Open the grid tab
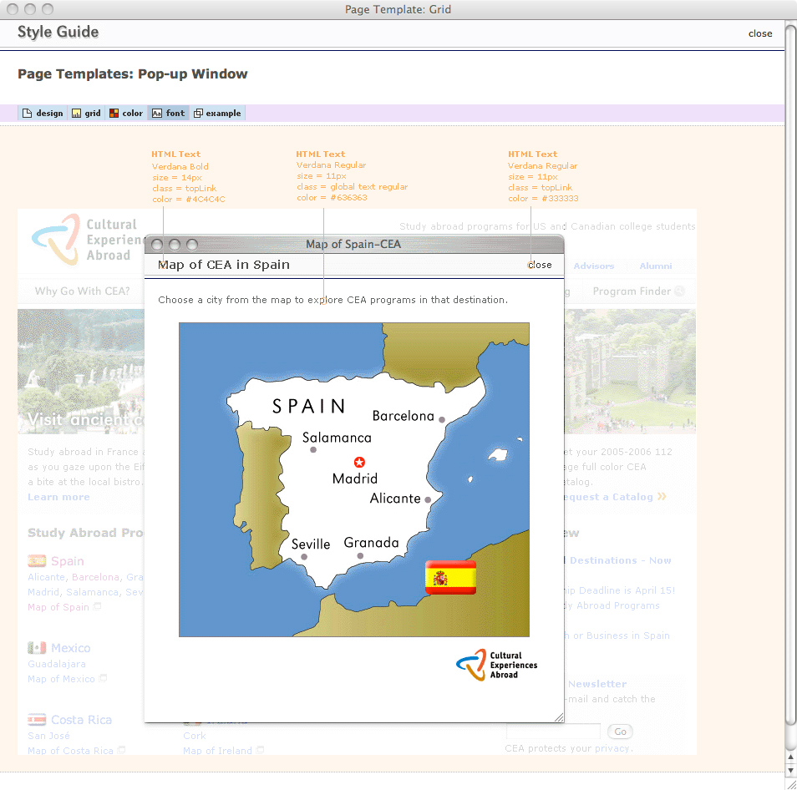The width and height of the screenshot is (797, 790). pyautogui.click(x=86, y=114)
